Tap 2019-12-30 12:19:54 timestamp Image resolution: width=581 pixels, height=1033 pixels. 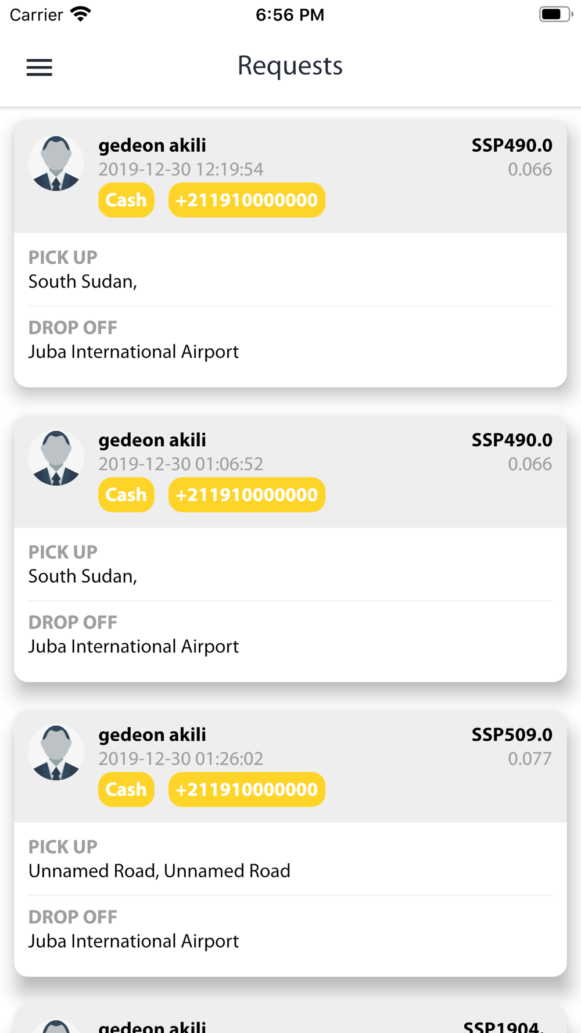tap(181, 169)
